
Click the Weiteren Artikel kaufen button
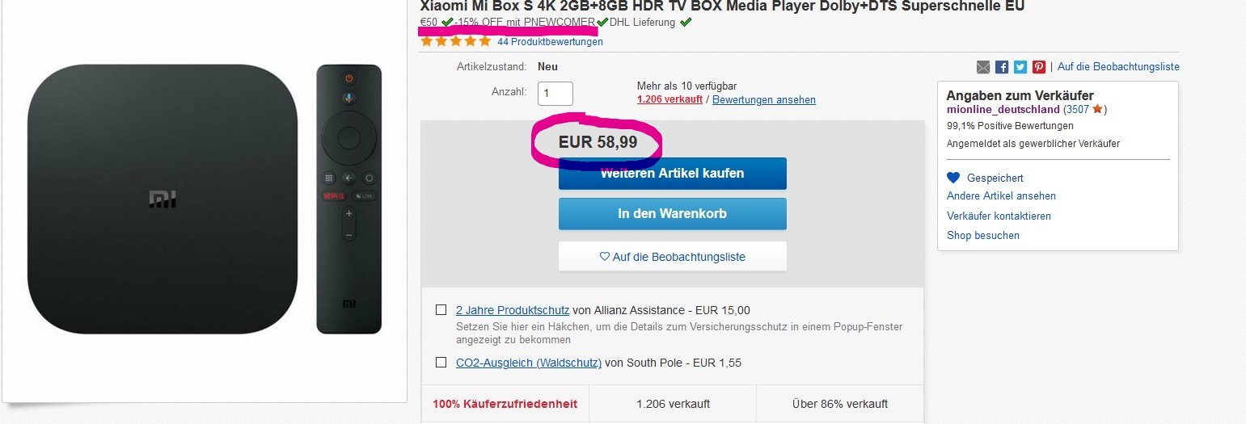pos(672,173)
